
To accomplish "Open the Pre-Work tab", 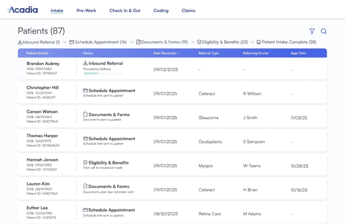I will pyautogui.click(x=86, y=10).
